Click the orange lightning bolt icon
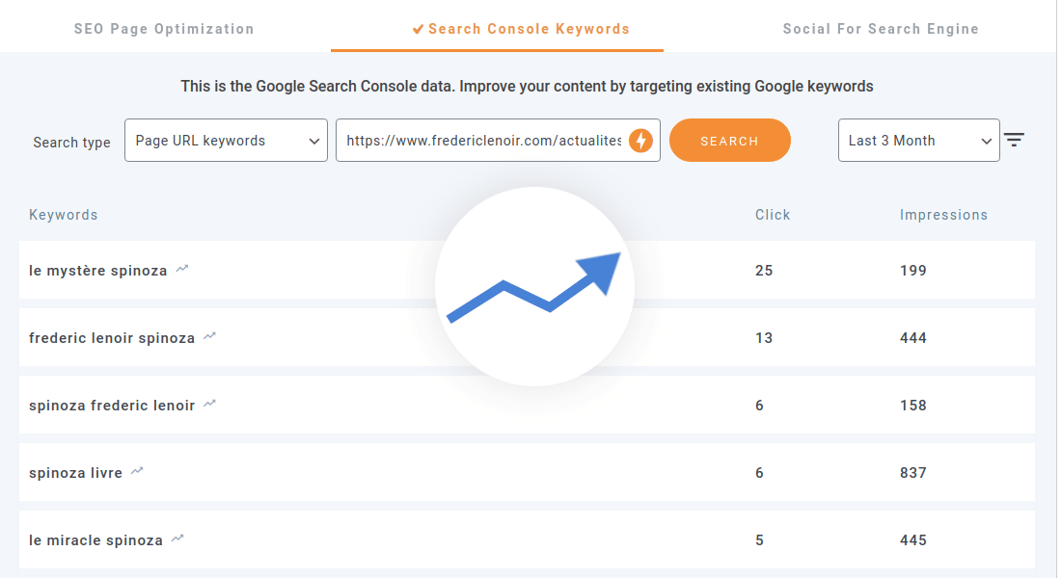Viewport: 1061px width, 578px height. (640, 141)
